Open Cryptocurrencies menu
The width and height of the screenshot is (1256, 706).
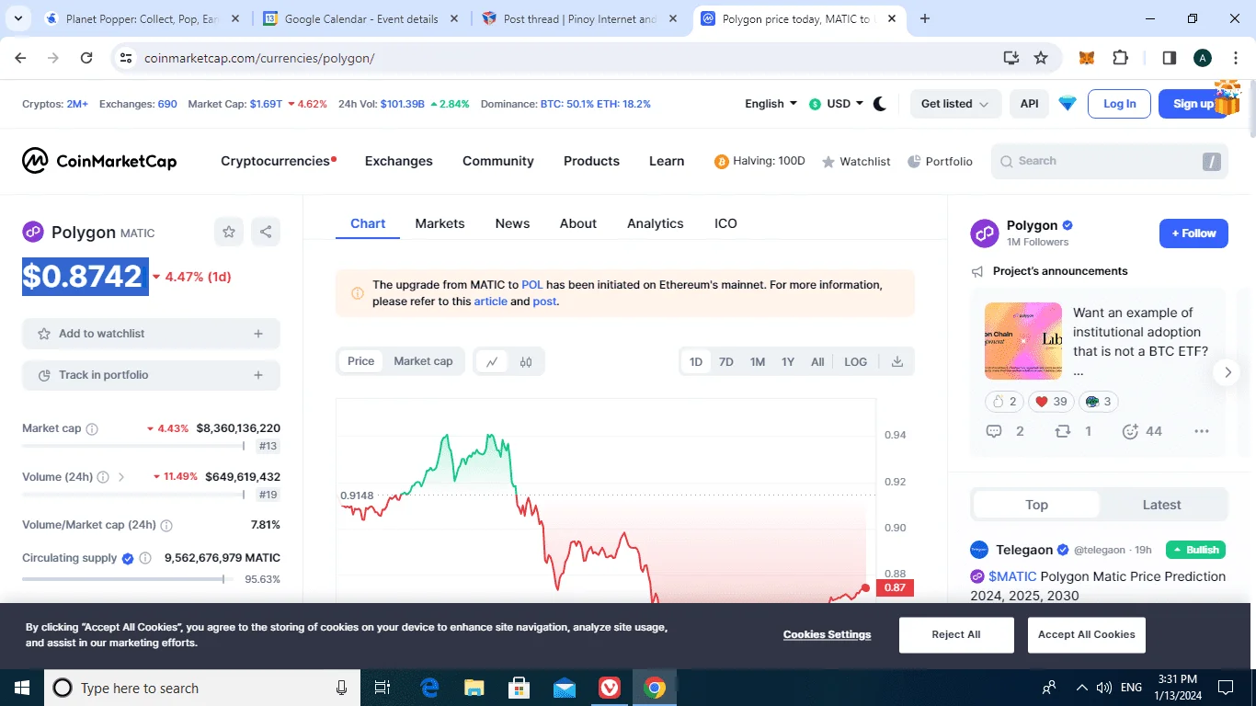275,161
